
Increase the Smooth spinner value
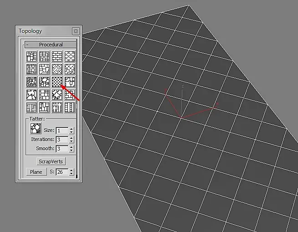point(71,147)
